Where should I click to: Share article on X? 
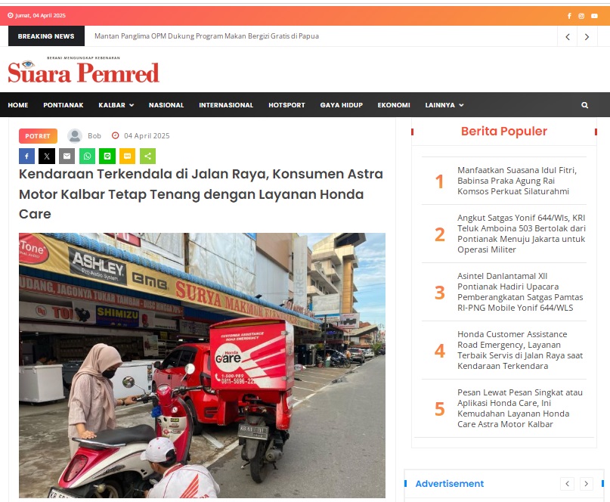tap(47, 156)
